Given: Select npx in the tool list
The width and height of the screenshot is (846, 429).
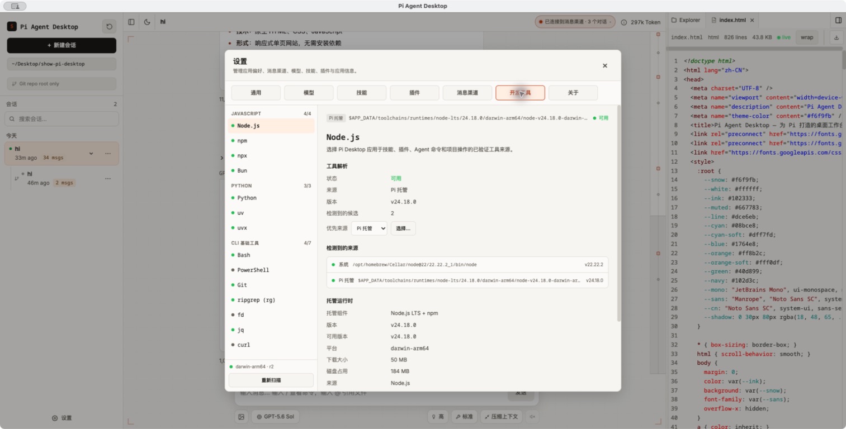Looking at the screenshot, I should click(x=271, y=156).
